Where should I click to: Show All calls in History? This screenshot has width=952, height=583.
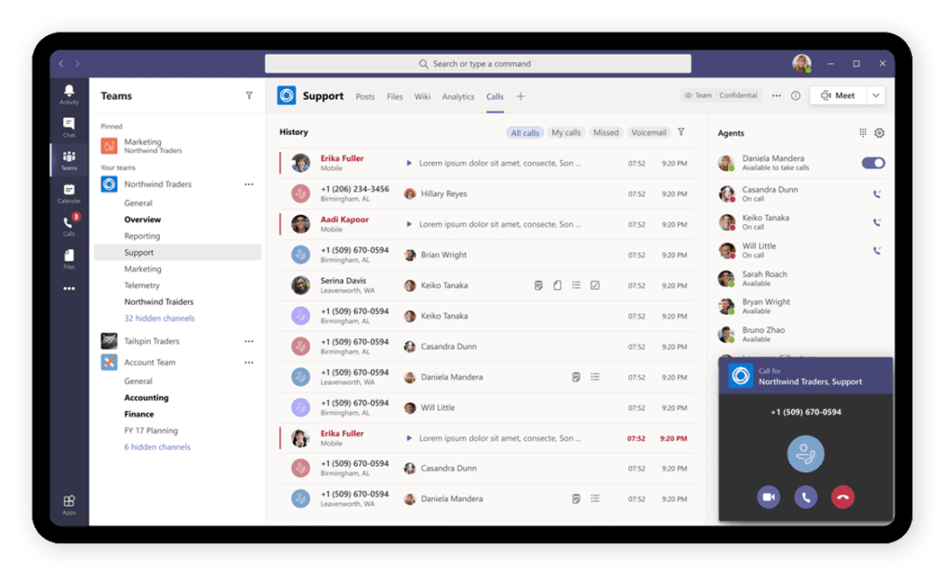524,132
